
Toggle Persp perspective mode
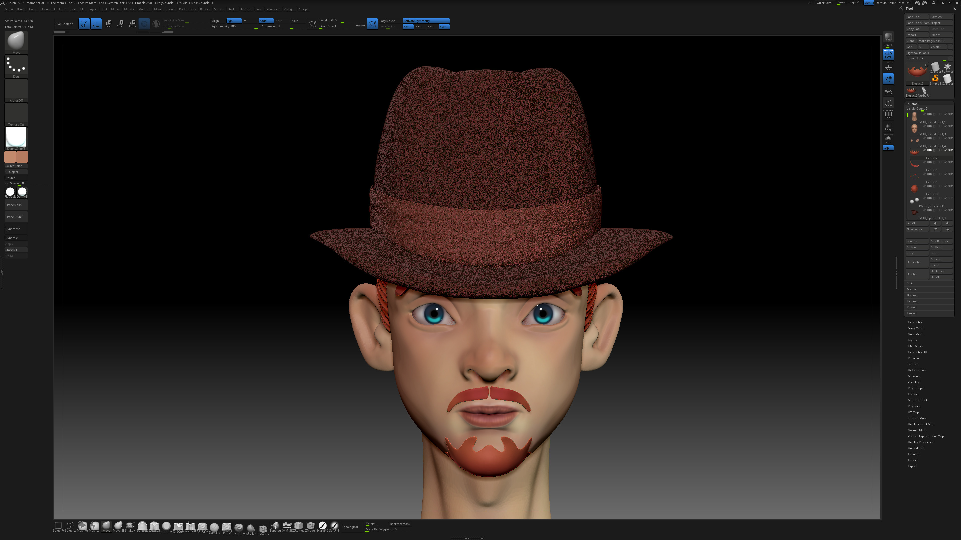click(x=888, y=54)
